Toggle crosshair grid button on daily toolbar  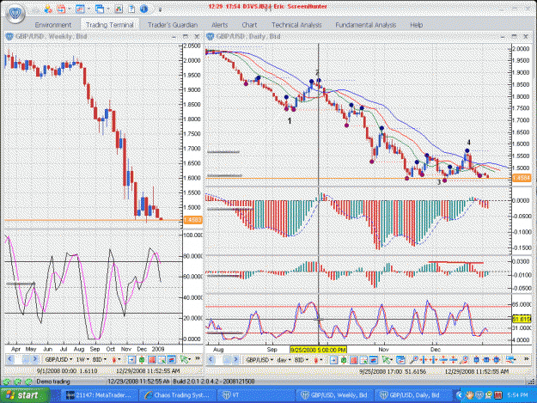(x=363, y=359)
